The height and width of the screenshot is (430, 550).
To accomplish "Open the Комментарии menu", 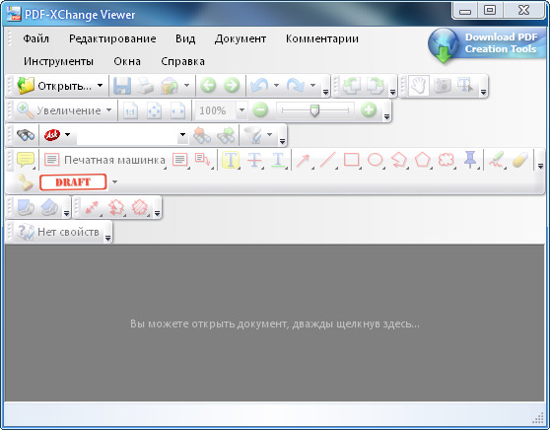I will pyautogui.click(x=322, y=38).
